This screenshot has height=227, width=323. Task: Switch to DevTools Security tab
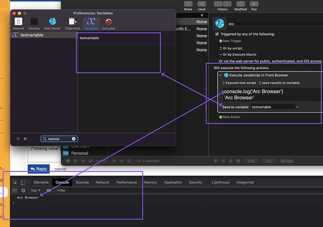coord(196,182)
